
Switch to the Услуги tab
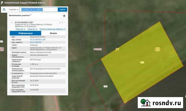click(x=53, y=33)
